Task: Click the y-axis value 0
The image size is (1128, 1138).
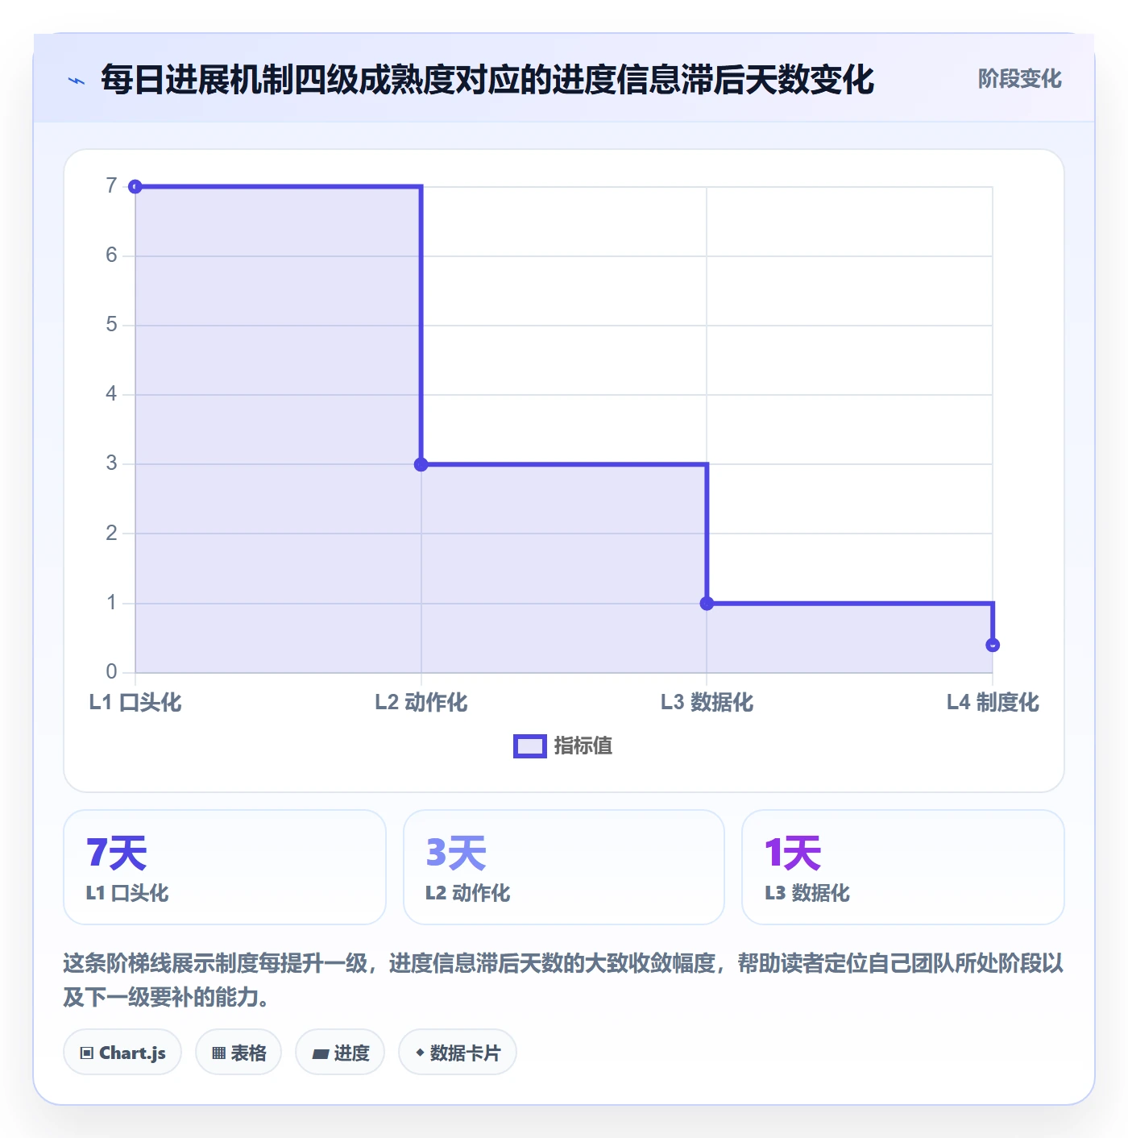Action: (x=111, y=671)
